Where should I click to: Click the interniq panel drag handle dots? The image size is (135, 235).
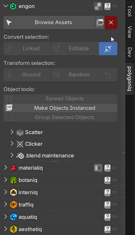[x=114, y=192]
